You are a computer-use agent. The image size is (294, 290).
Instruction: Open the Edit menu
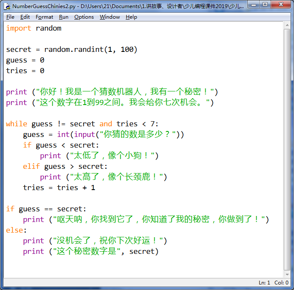25,17
